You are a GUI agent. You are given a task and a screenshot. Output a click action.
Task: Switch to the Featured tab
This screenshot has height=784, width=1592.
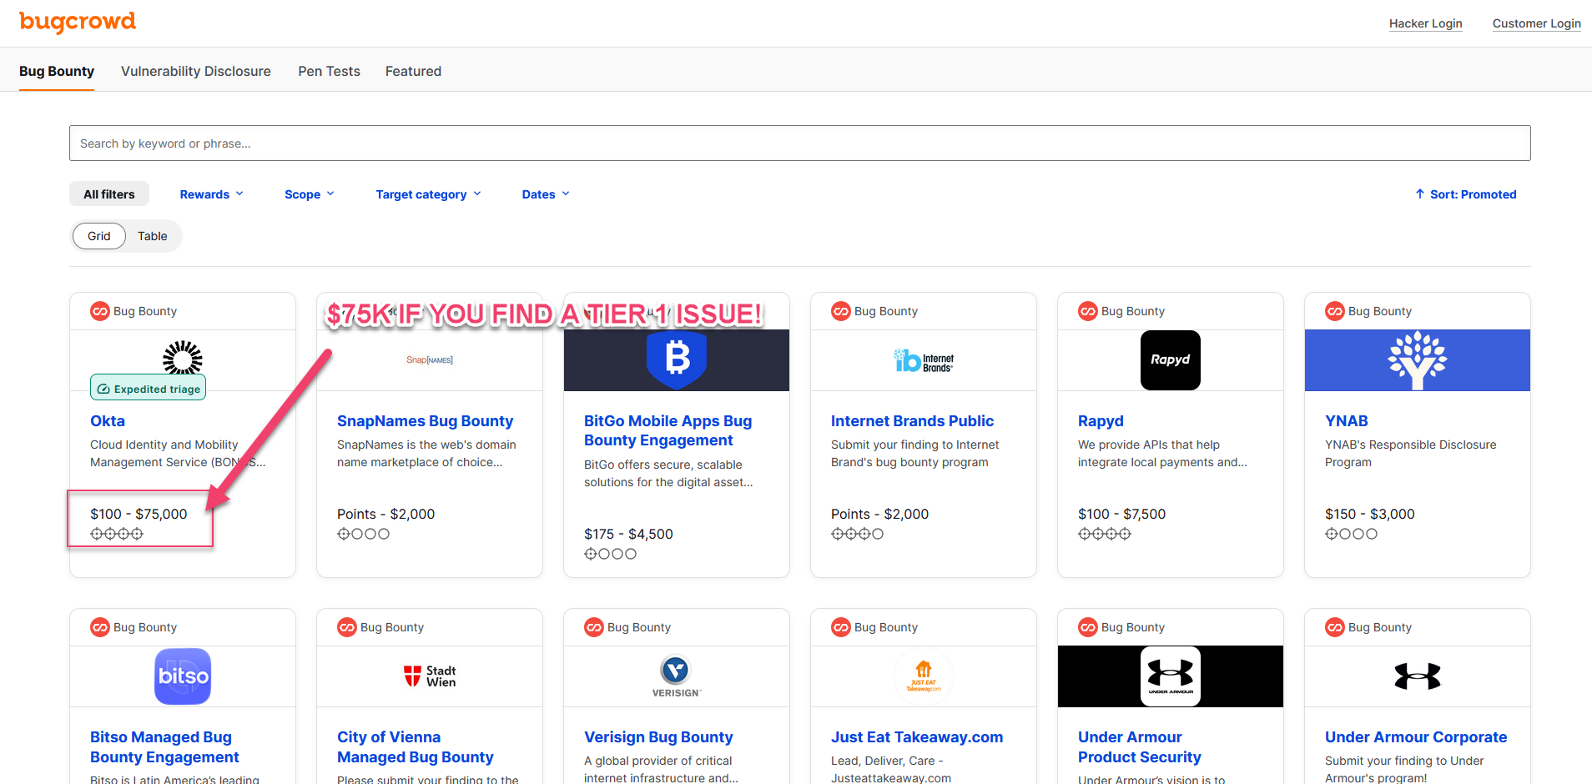tap(413, 71)
